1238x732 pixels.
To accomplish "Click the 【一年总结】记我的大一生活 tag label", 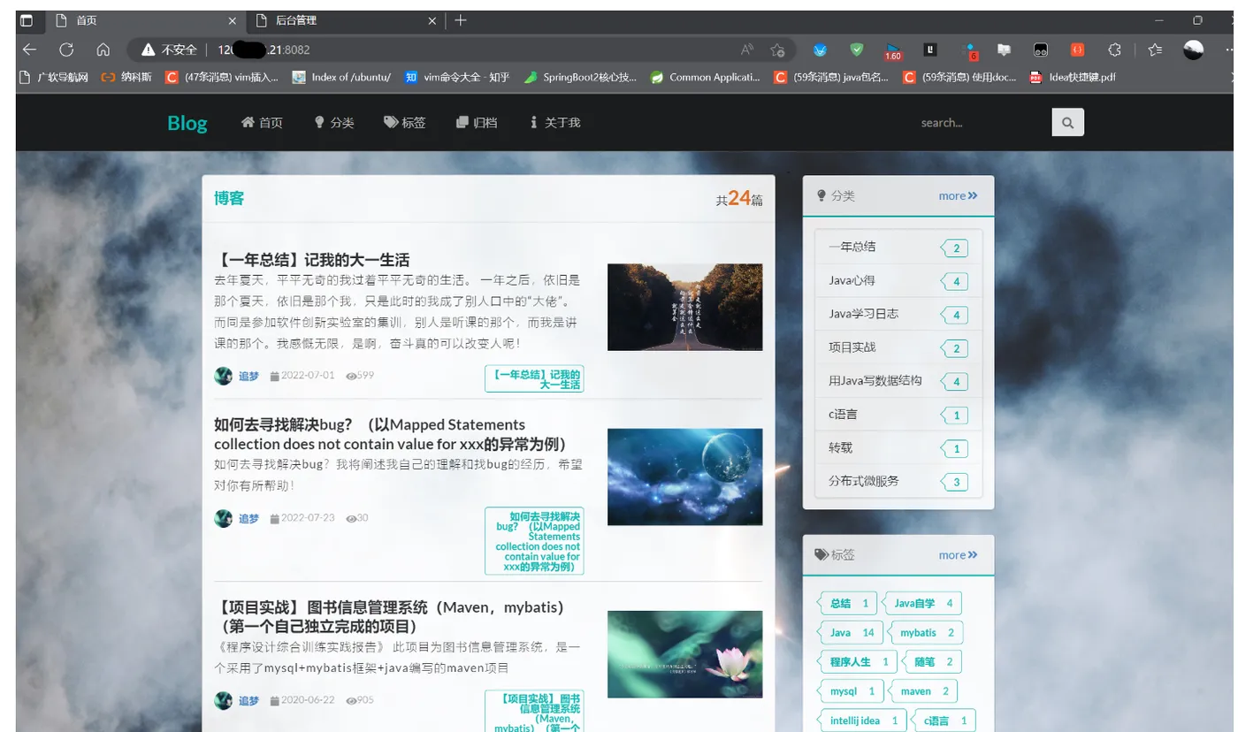I will 534,379.
